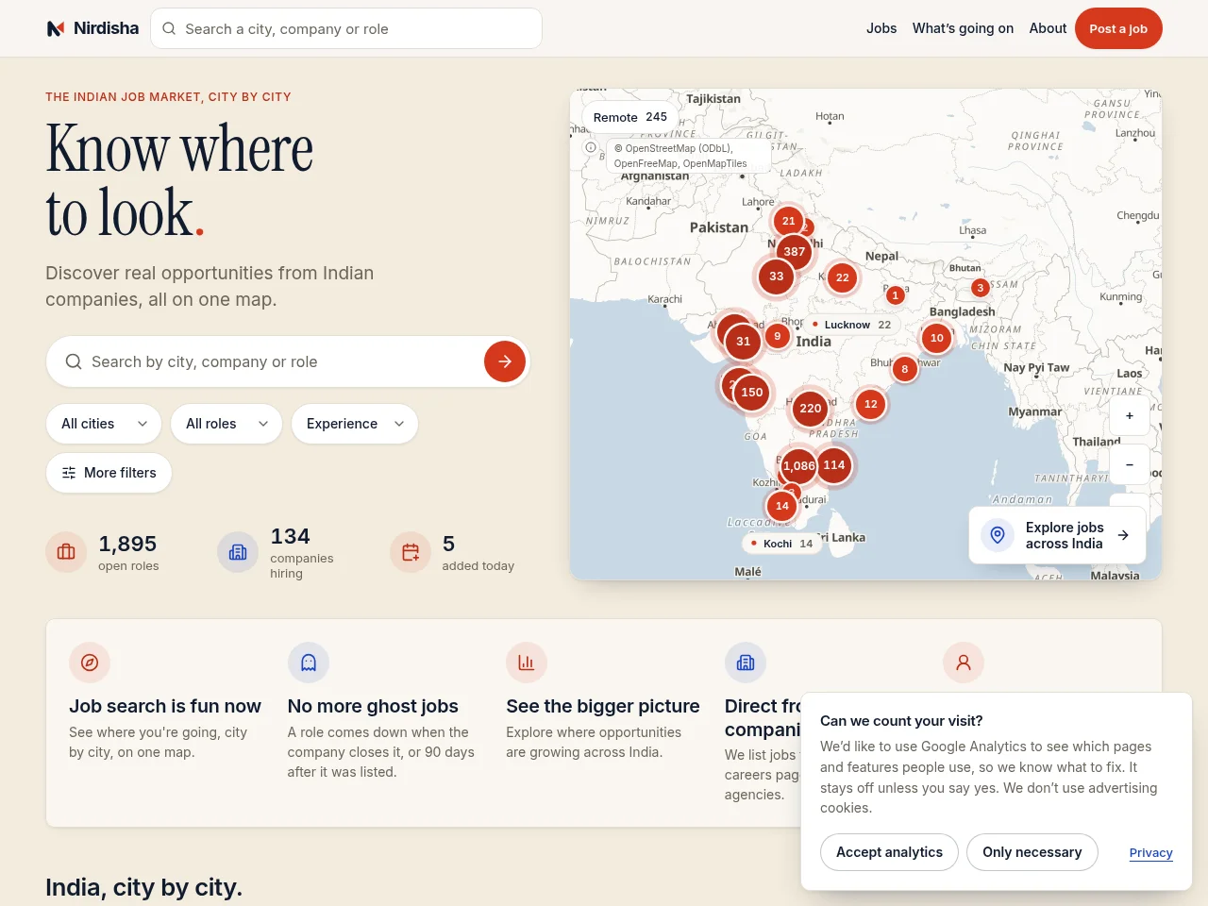
Task: Open the 220 jobs map cluster
Action: point(811,408)
